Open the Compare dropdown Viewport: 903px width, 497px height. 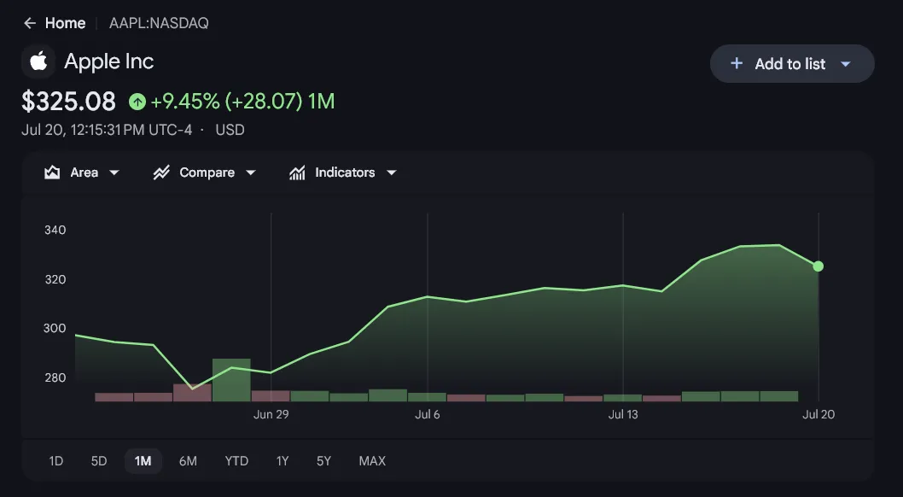click(205, 172)
